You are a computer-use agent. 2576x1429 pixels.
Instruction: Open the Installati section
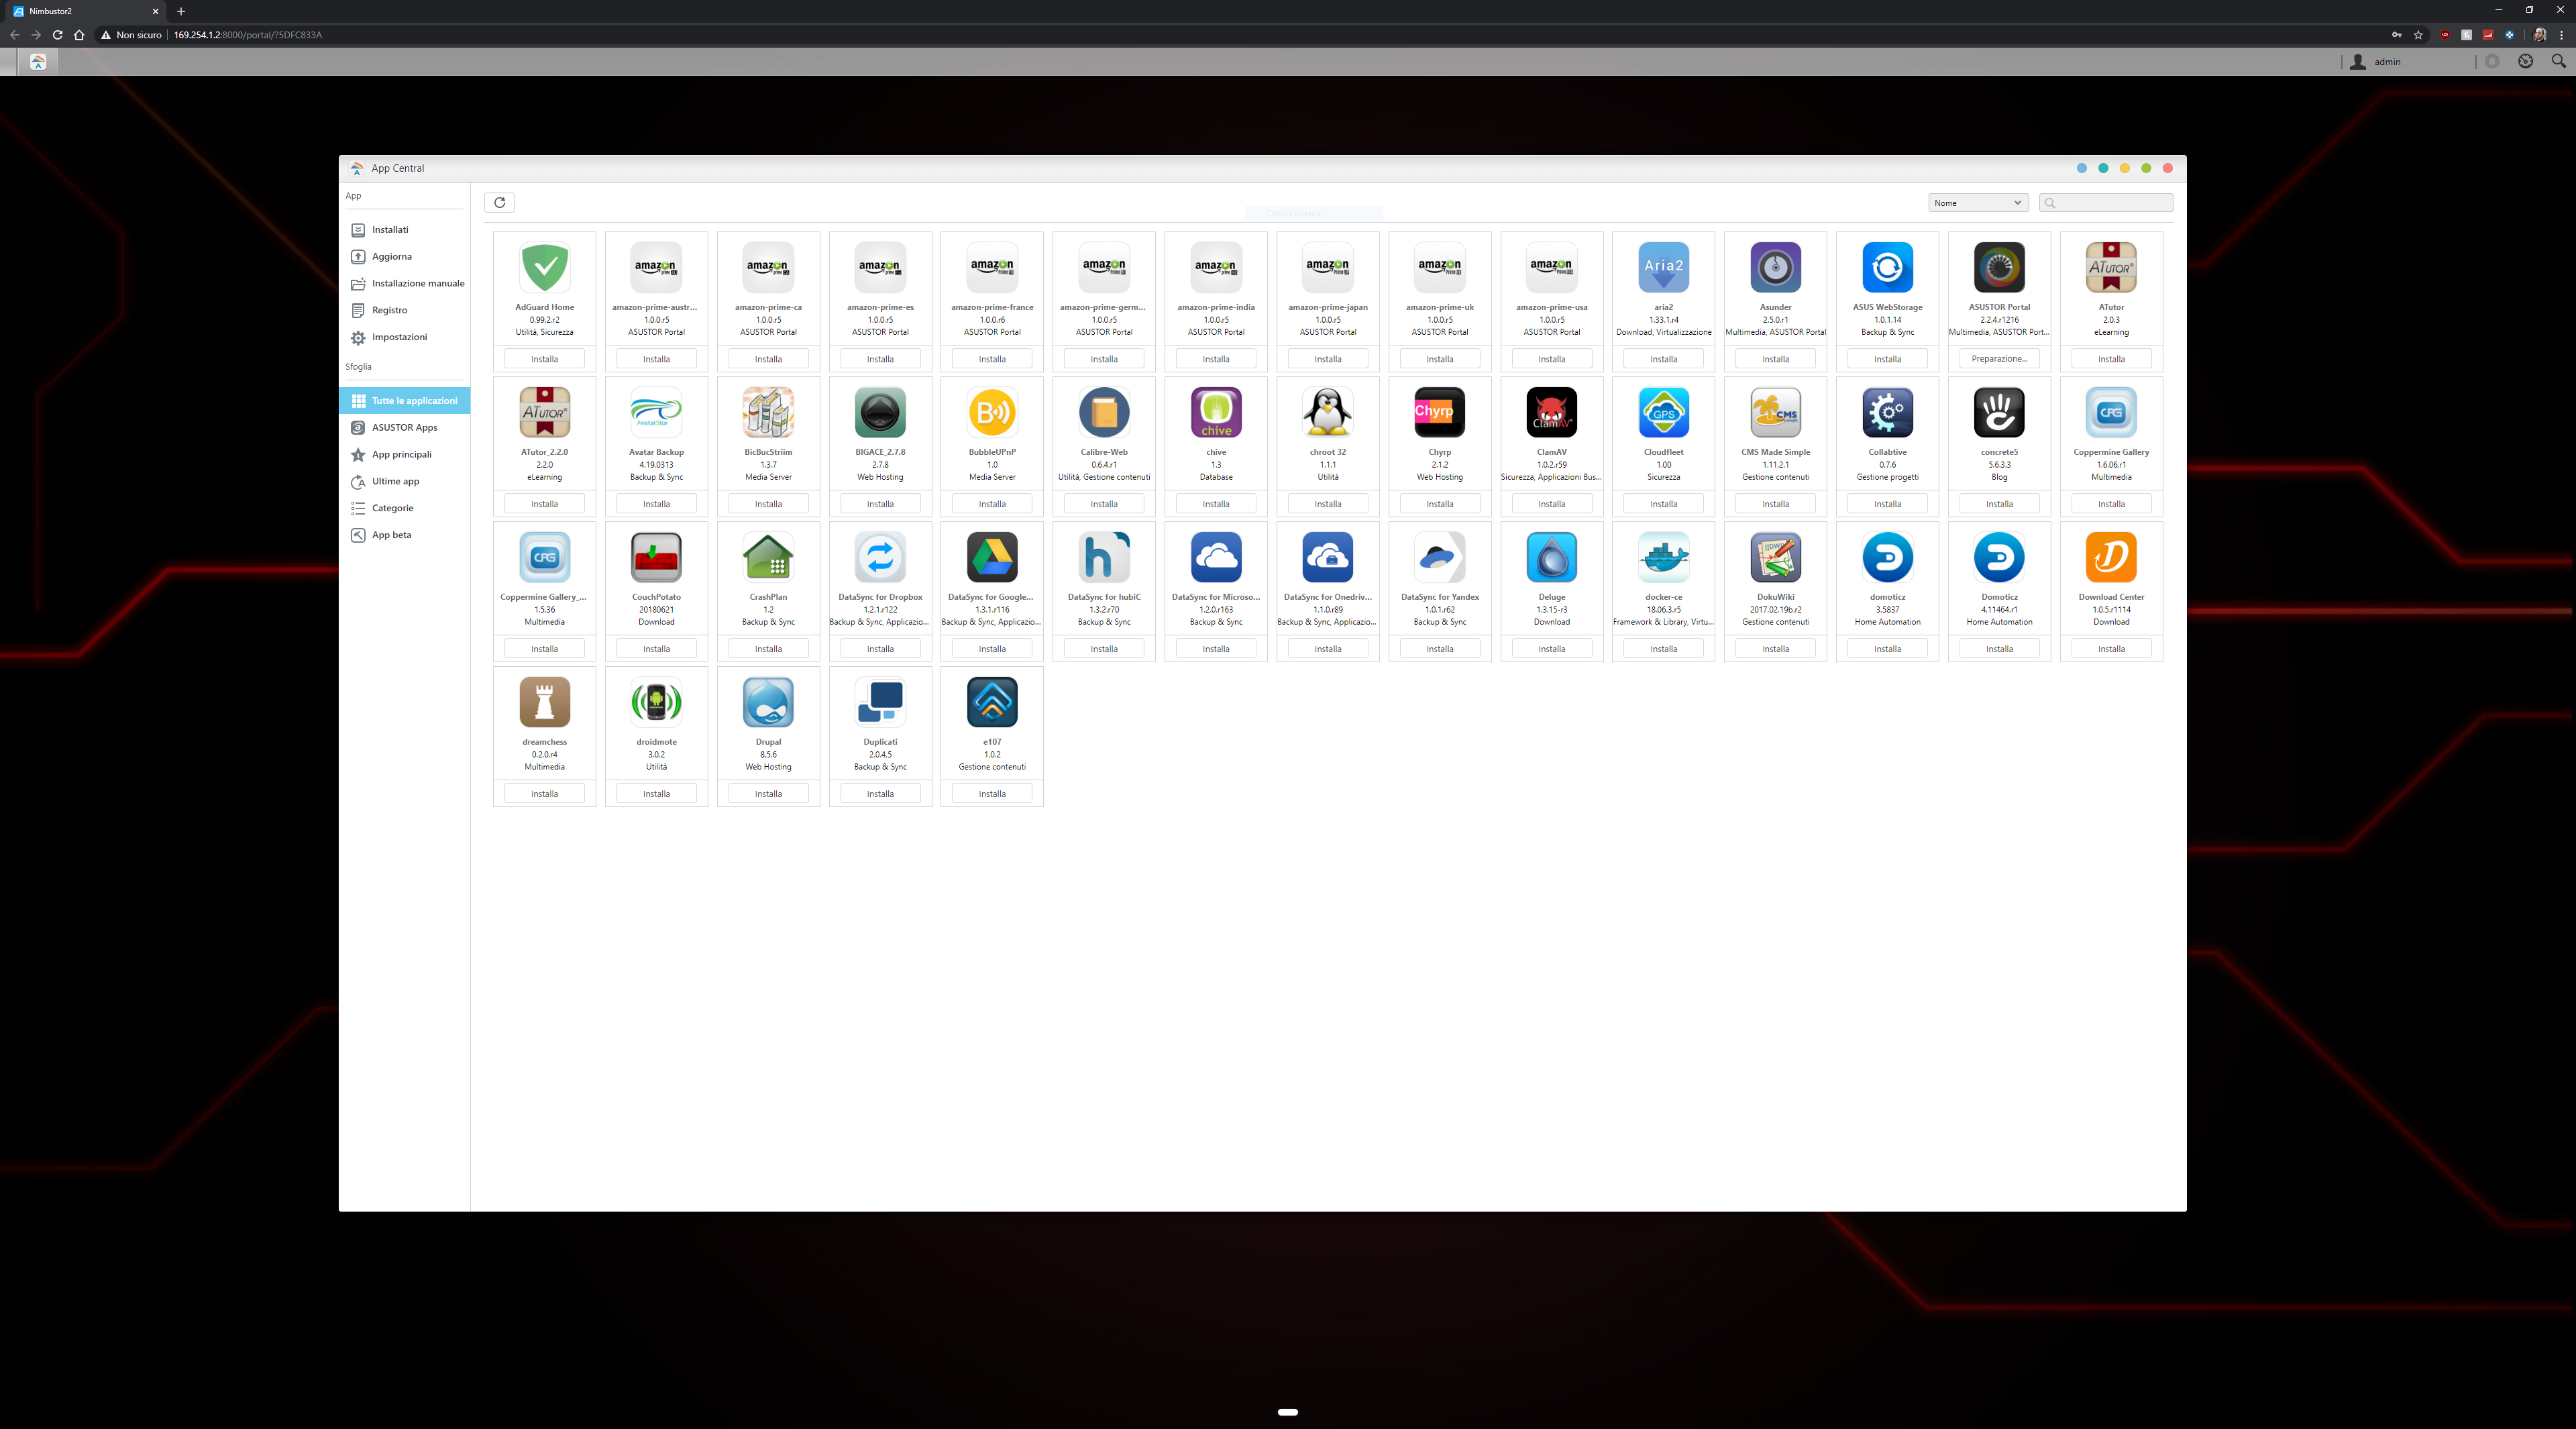[x=390, y=230]
